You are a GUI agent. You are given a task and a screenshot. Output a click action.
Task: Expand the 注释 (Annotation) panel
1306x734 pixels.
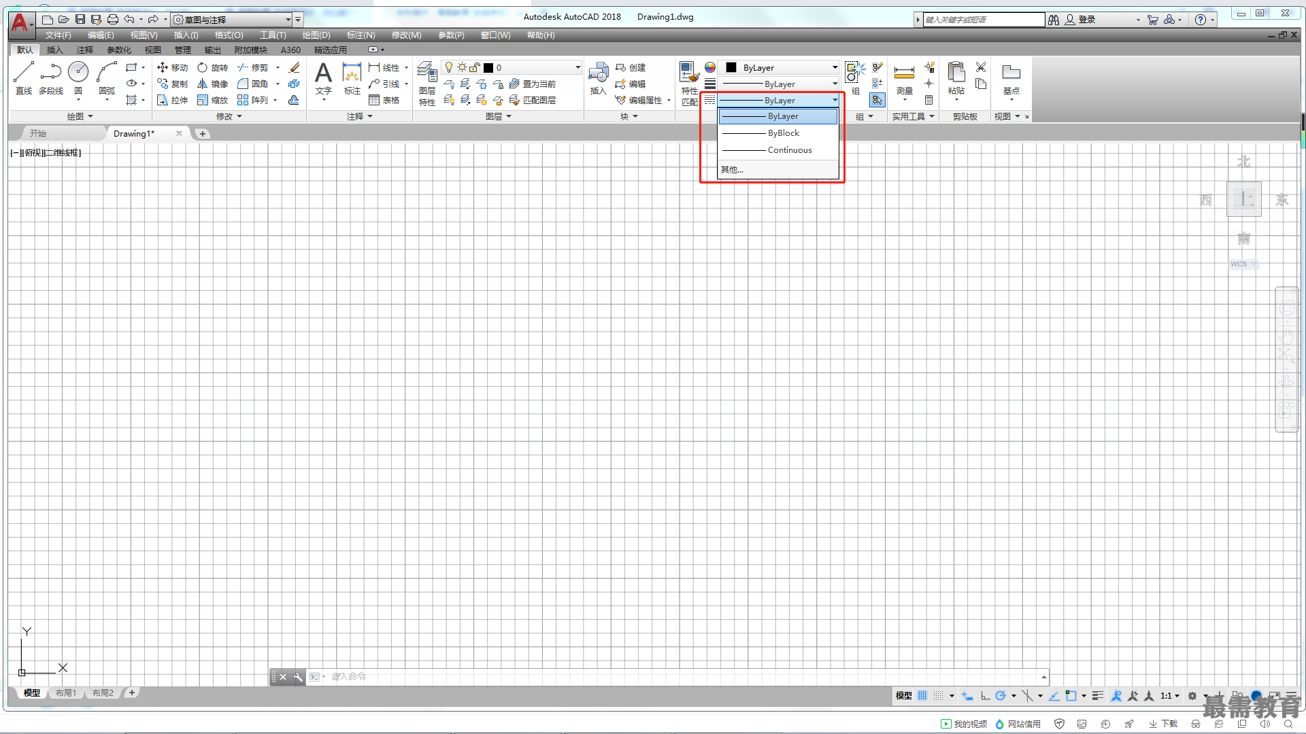pos(360,116)
